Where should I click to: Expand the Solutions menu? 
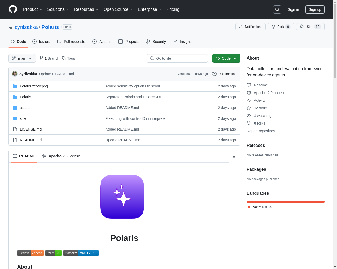58,9
